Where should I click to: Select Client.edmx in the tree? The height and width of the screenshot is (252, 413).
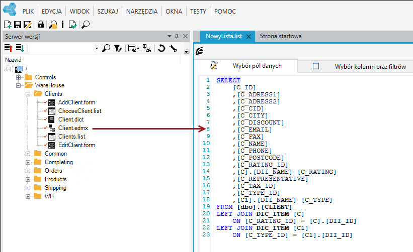(73, 128)
